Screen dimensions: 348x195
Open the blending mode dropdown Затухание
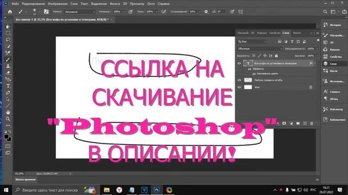click(x=80, y=12)
